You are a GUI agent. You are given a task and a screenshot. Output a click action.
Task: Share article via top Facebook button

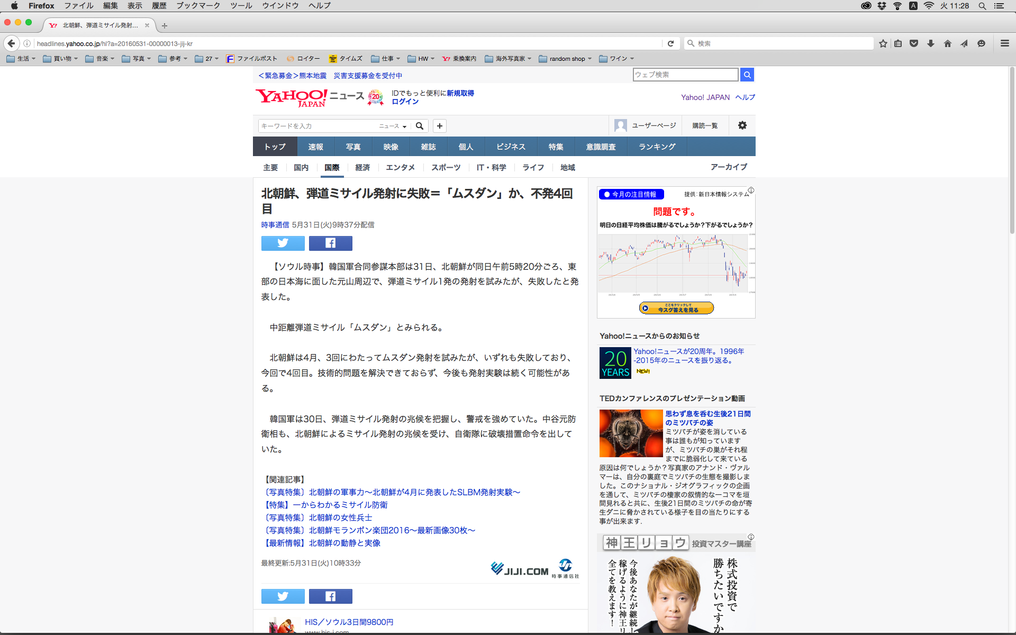point(330,243)
